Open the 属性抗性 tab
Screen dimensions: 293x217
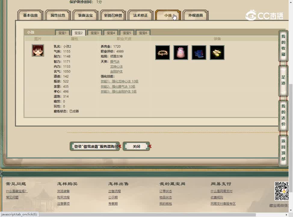(x=58, y=15)
